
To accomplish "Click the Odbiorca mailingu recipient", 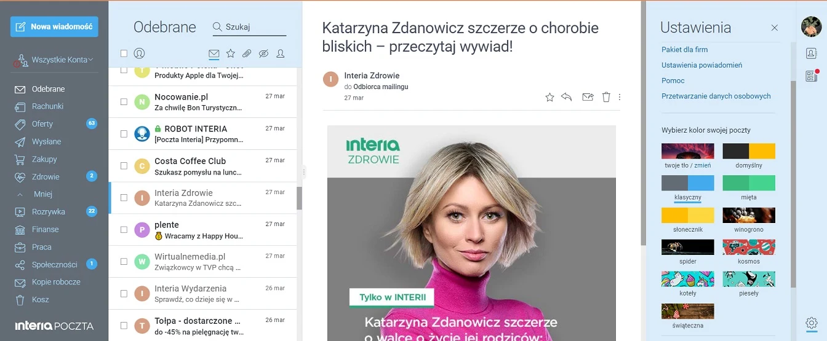I will click(381, 87).
